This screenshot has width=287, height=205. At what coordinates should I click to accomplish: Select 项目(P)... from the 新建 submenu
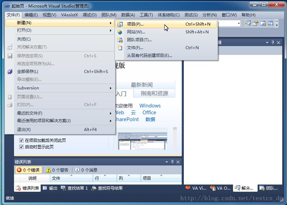pos(166,24)
